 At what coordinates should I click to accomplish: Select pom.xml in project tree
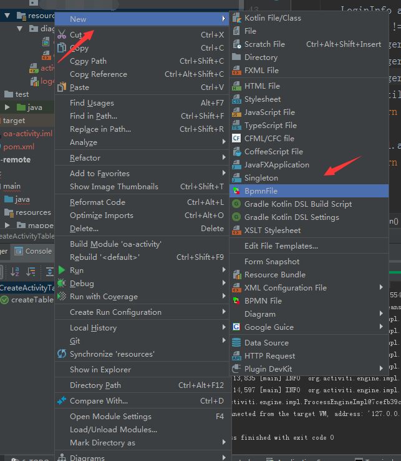tap(19, 147)
